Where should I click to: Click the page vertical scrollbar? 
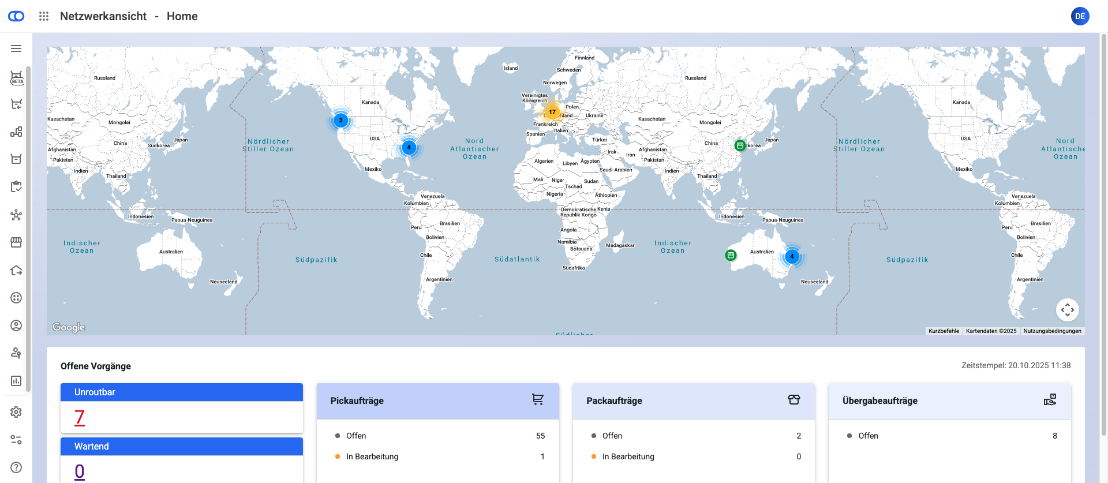[1104, 234]
